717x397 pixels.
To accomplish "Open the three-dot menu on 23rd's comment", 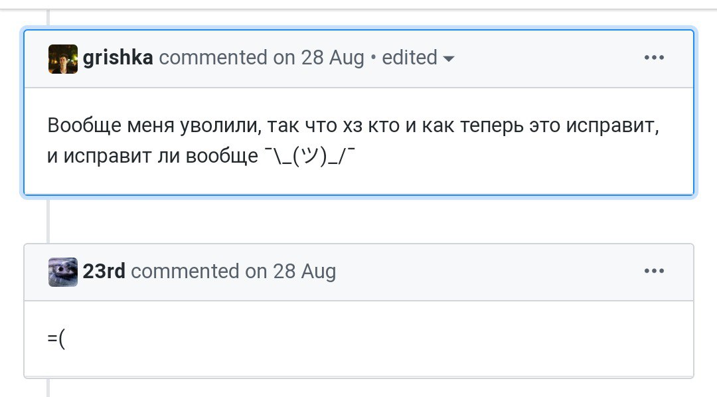I will pyautogui.click(x=654, y=271).
